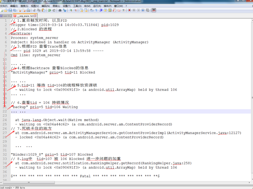Open the Replace dialog icon
Viewport: 253px width, 189px height.
pyautogui.click(x=65, y=10)
